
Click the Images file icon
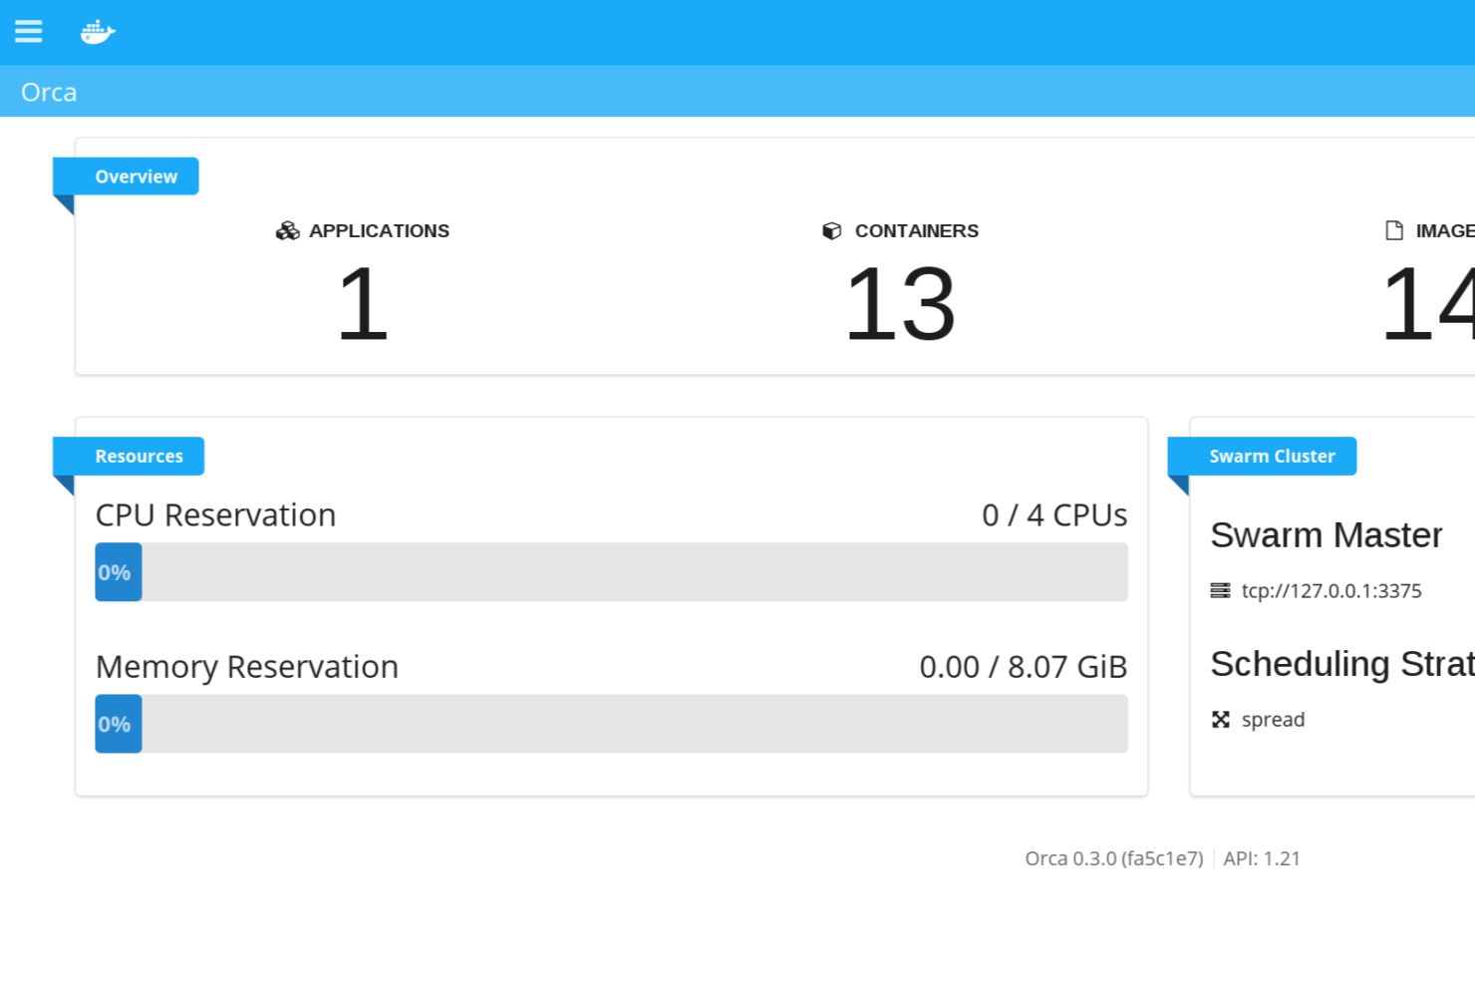[x=1394, y=231]
